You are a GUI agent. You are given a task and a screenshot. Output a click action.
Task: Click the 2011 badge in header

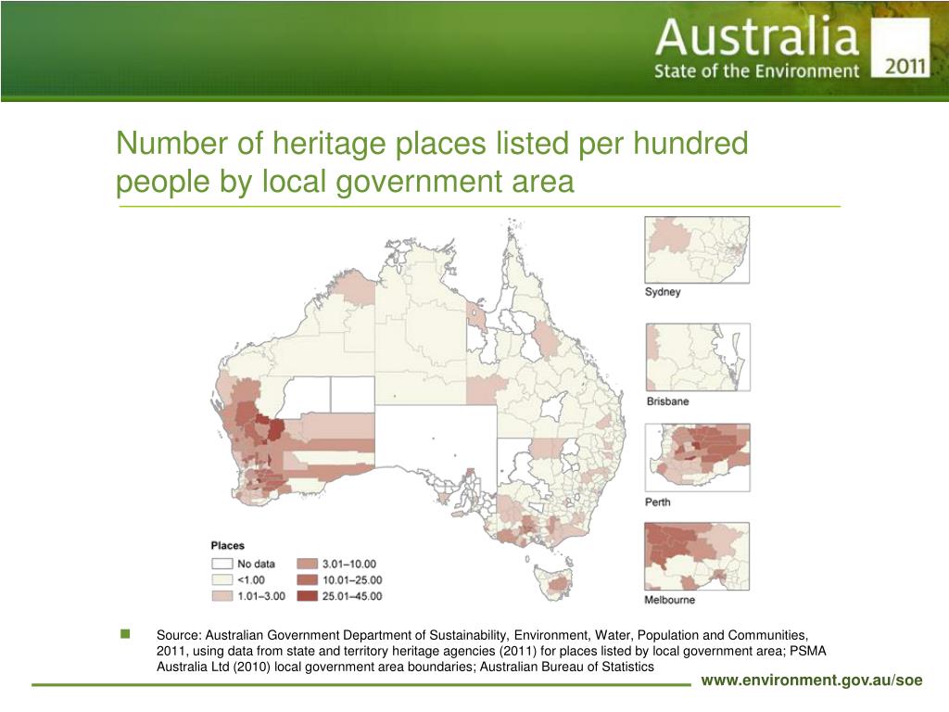901,47
